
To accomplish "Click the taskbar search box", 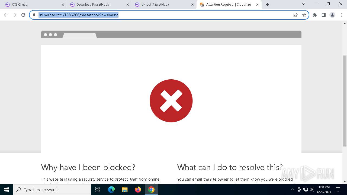I will tap(52, 190).
